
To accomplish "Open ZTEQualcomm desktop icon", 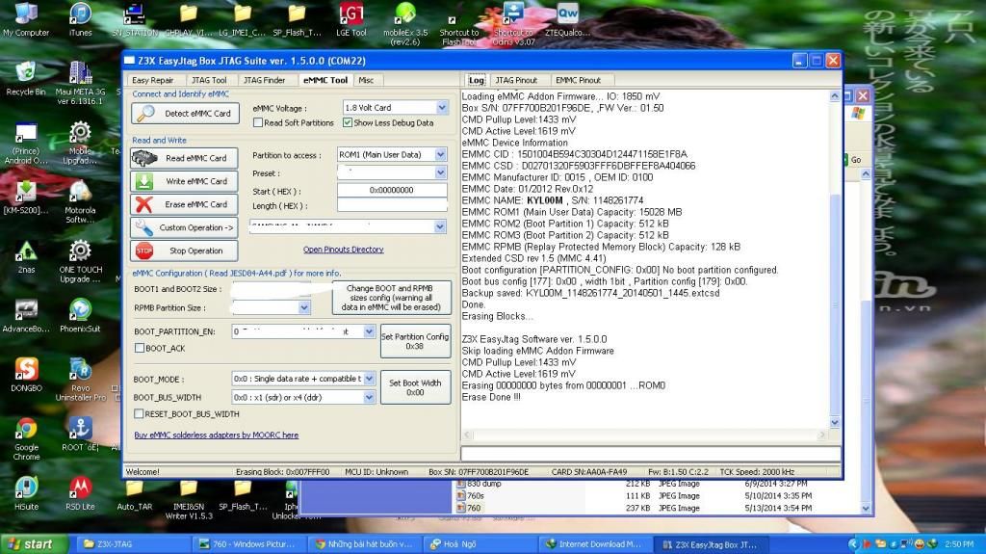I will (x=567, y=20).
